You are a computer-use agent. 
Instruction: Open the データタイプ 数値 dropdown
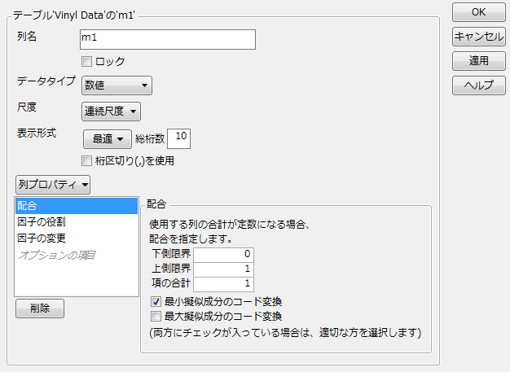117,83
